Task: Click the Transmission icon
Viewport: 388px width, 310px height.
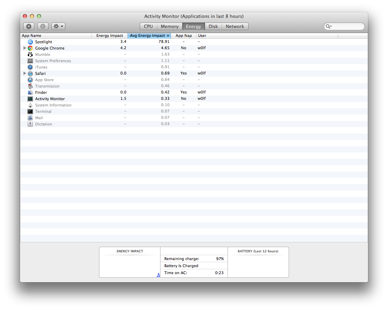Action: pyautogui.click(x=30, y=86)
